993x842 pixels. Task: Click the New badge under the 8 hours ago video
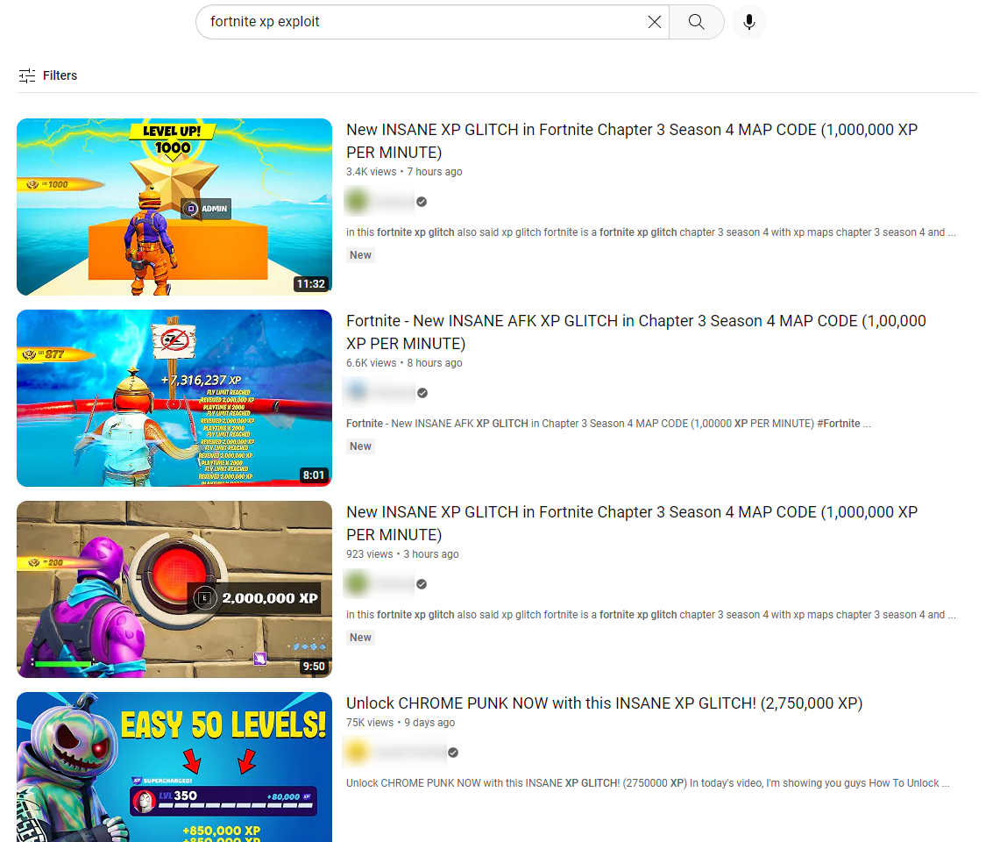360,446
